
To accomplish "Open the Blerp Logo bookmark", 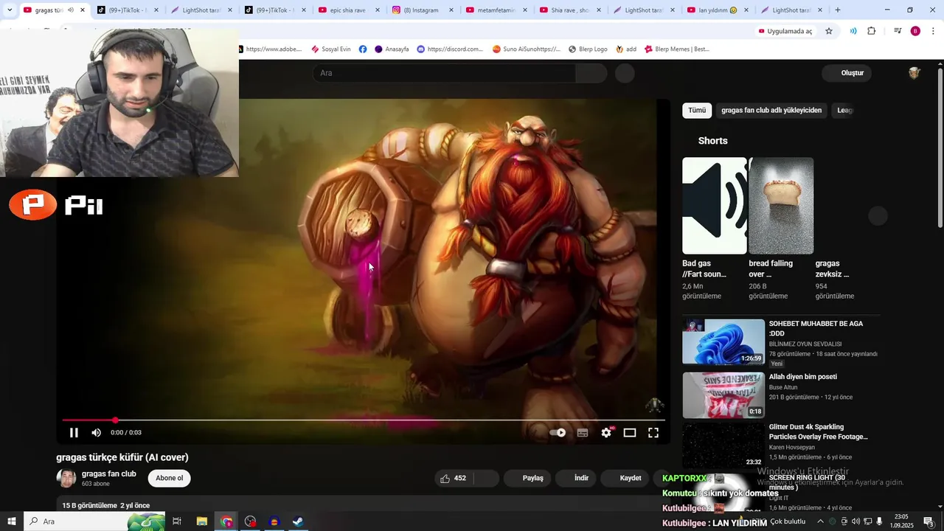I will (588, 49).
